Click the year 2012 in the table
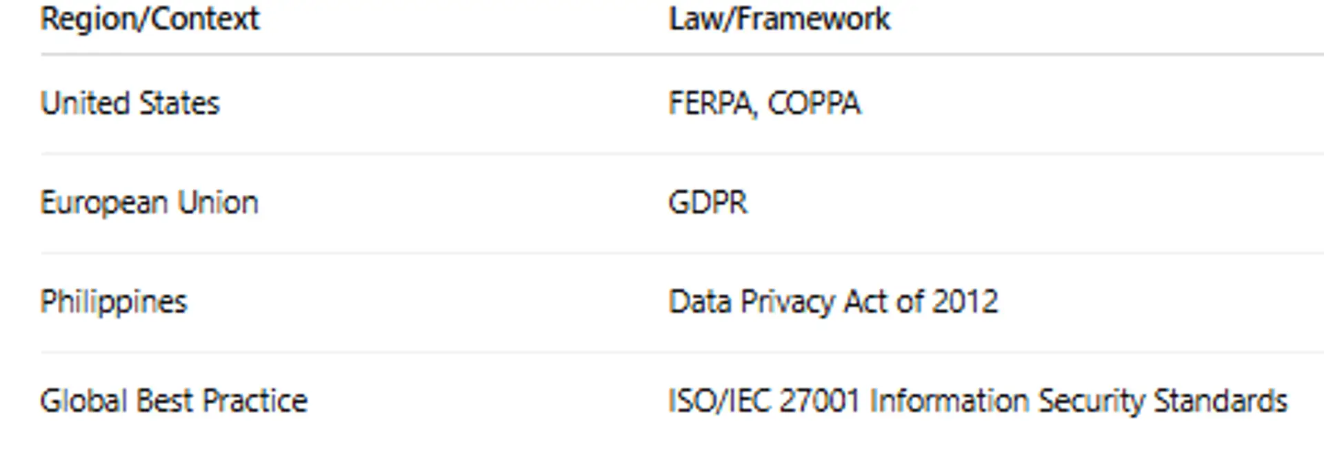This screenshot has height=464, width=1324. pyautogui.click(x=965, y=302)
